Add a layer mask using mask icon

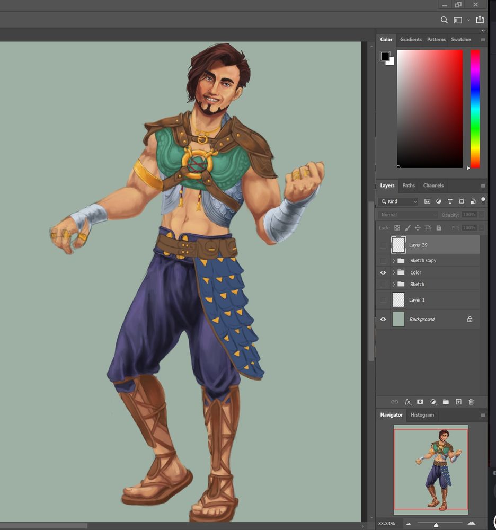click(x=420, y=402)
